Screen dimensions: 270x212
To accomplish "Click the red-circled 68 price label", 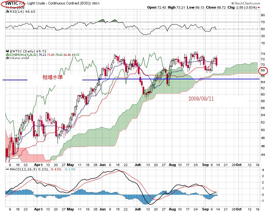I will pos(263,70).
